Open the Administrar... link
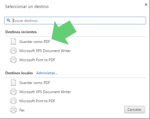The width and height of the screenshot is (150, 119). (x=47, y=73)
